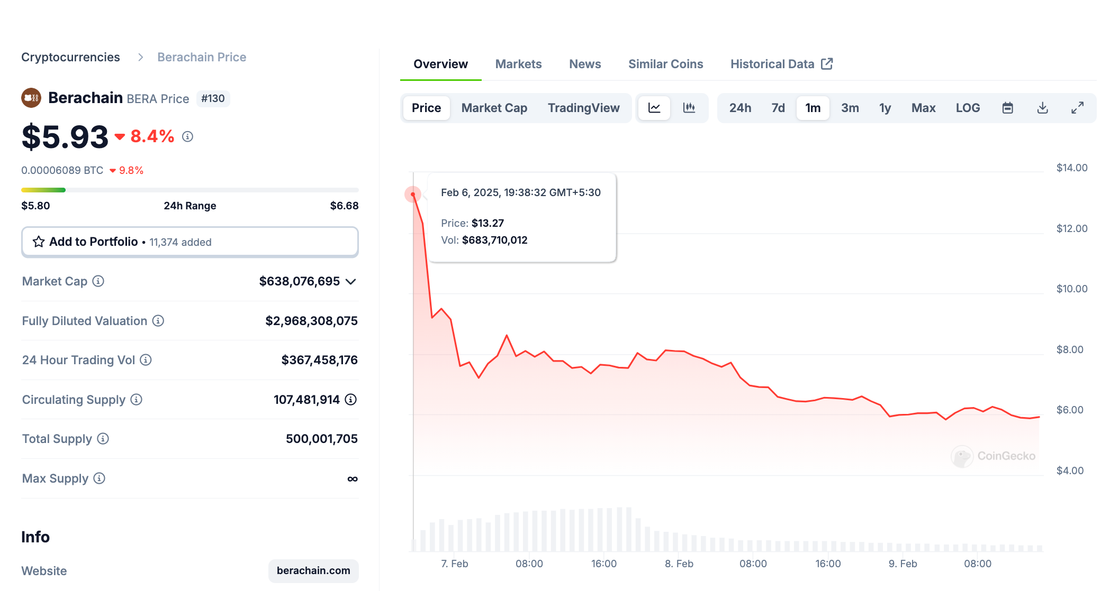The width and height of the screenshot is (1119, 591).
Task: Click the $14.00 y-axis label
Action: (x=1072, y=168)
